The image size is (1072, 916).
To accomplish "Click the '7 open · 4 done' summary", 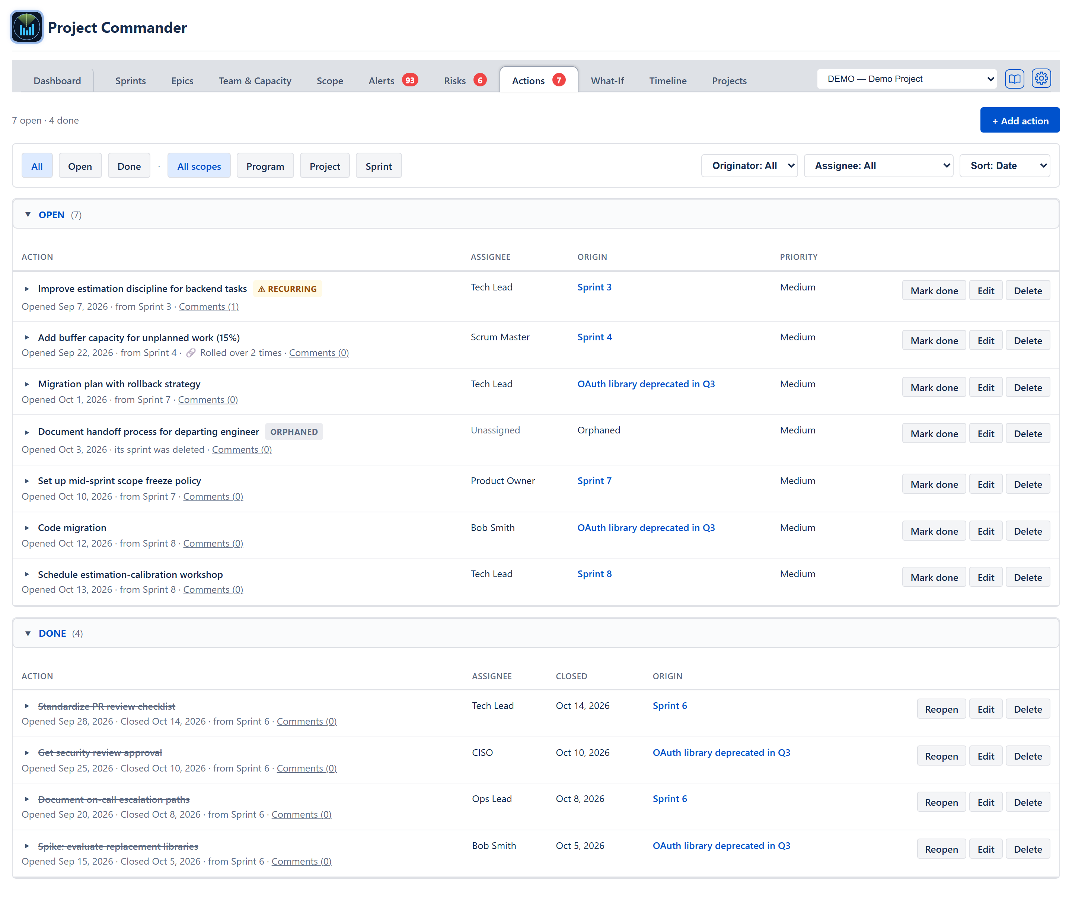I will [x=45, y=120].
